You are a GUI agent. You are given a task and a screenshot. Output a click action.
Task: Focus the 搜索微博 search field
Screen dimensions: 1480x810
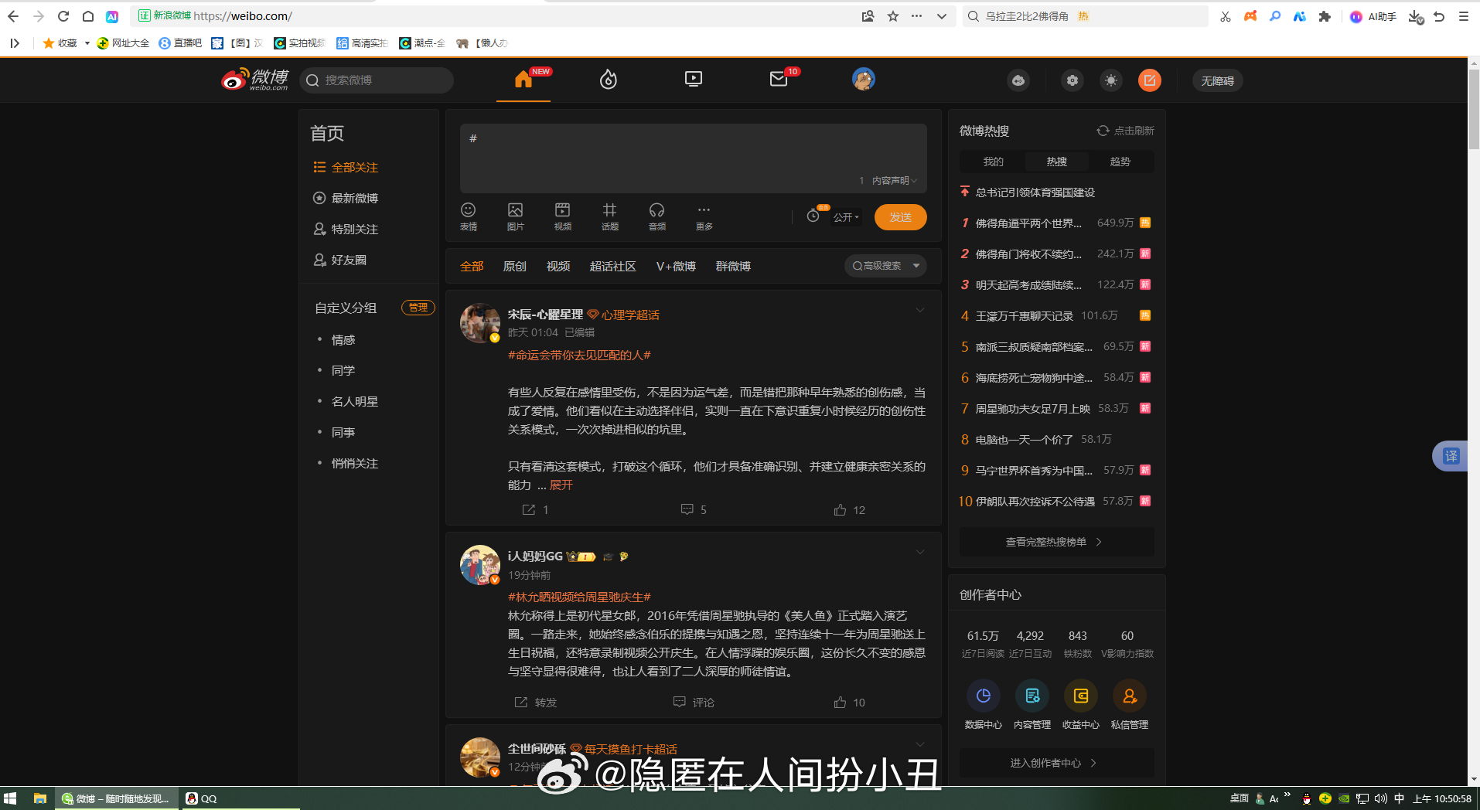377,80
